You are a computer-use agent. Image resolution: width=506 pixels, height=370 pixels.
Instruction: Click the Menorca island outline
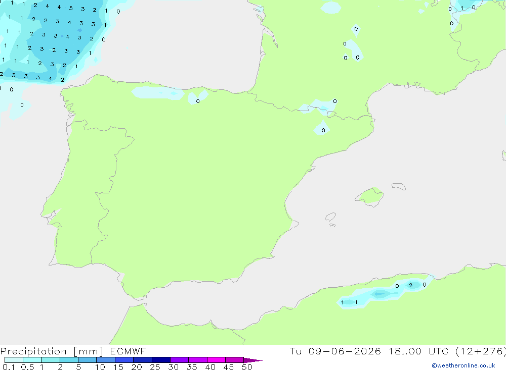(x=399, y=186)
